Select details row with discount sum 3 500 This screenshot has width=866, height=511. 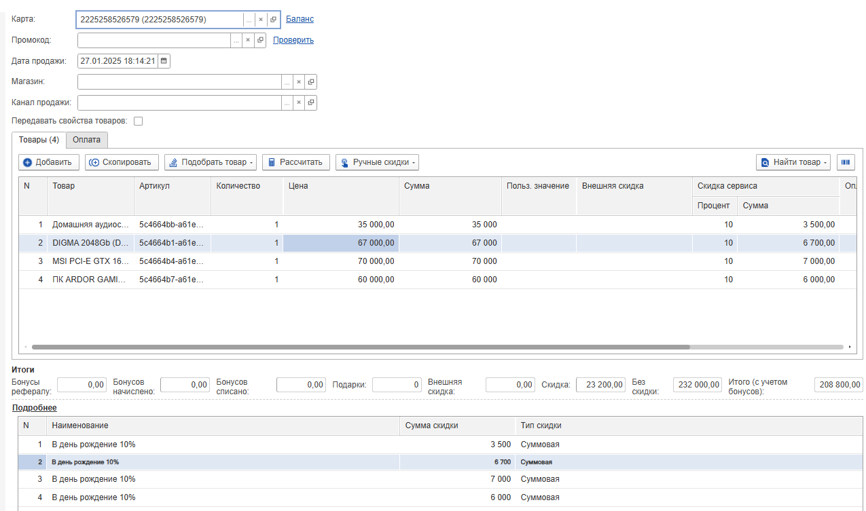click(x=439, y=444)
